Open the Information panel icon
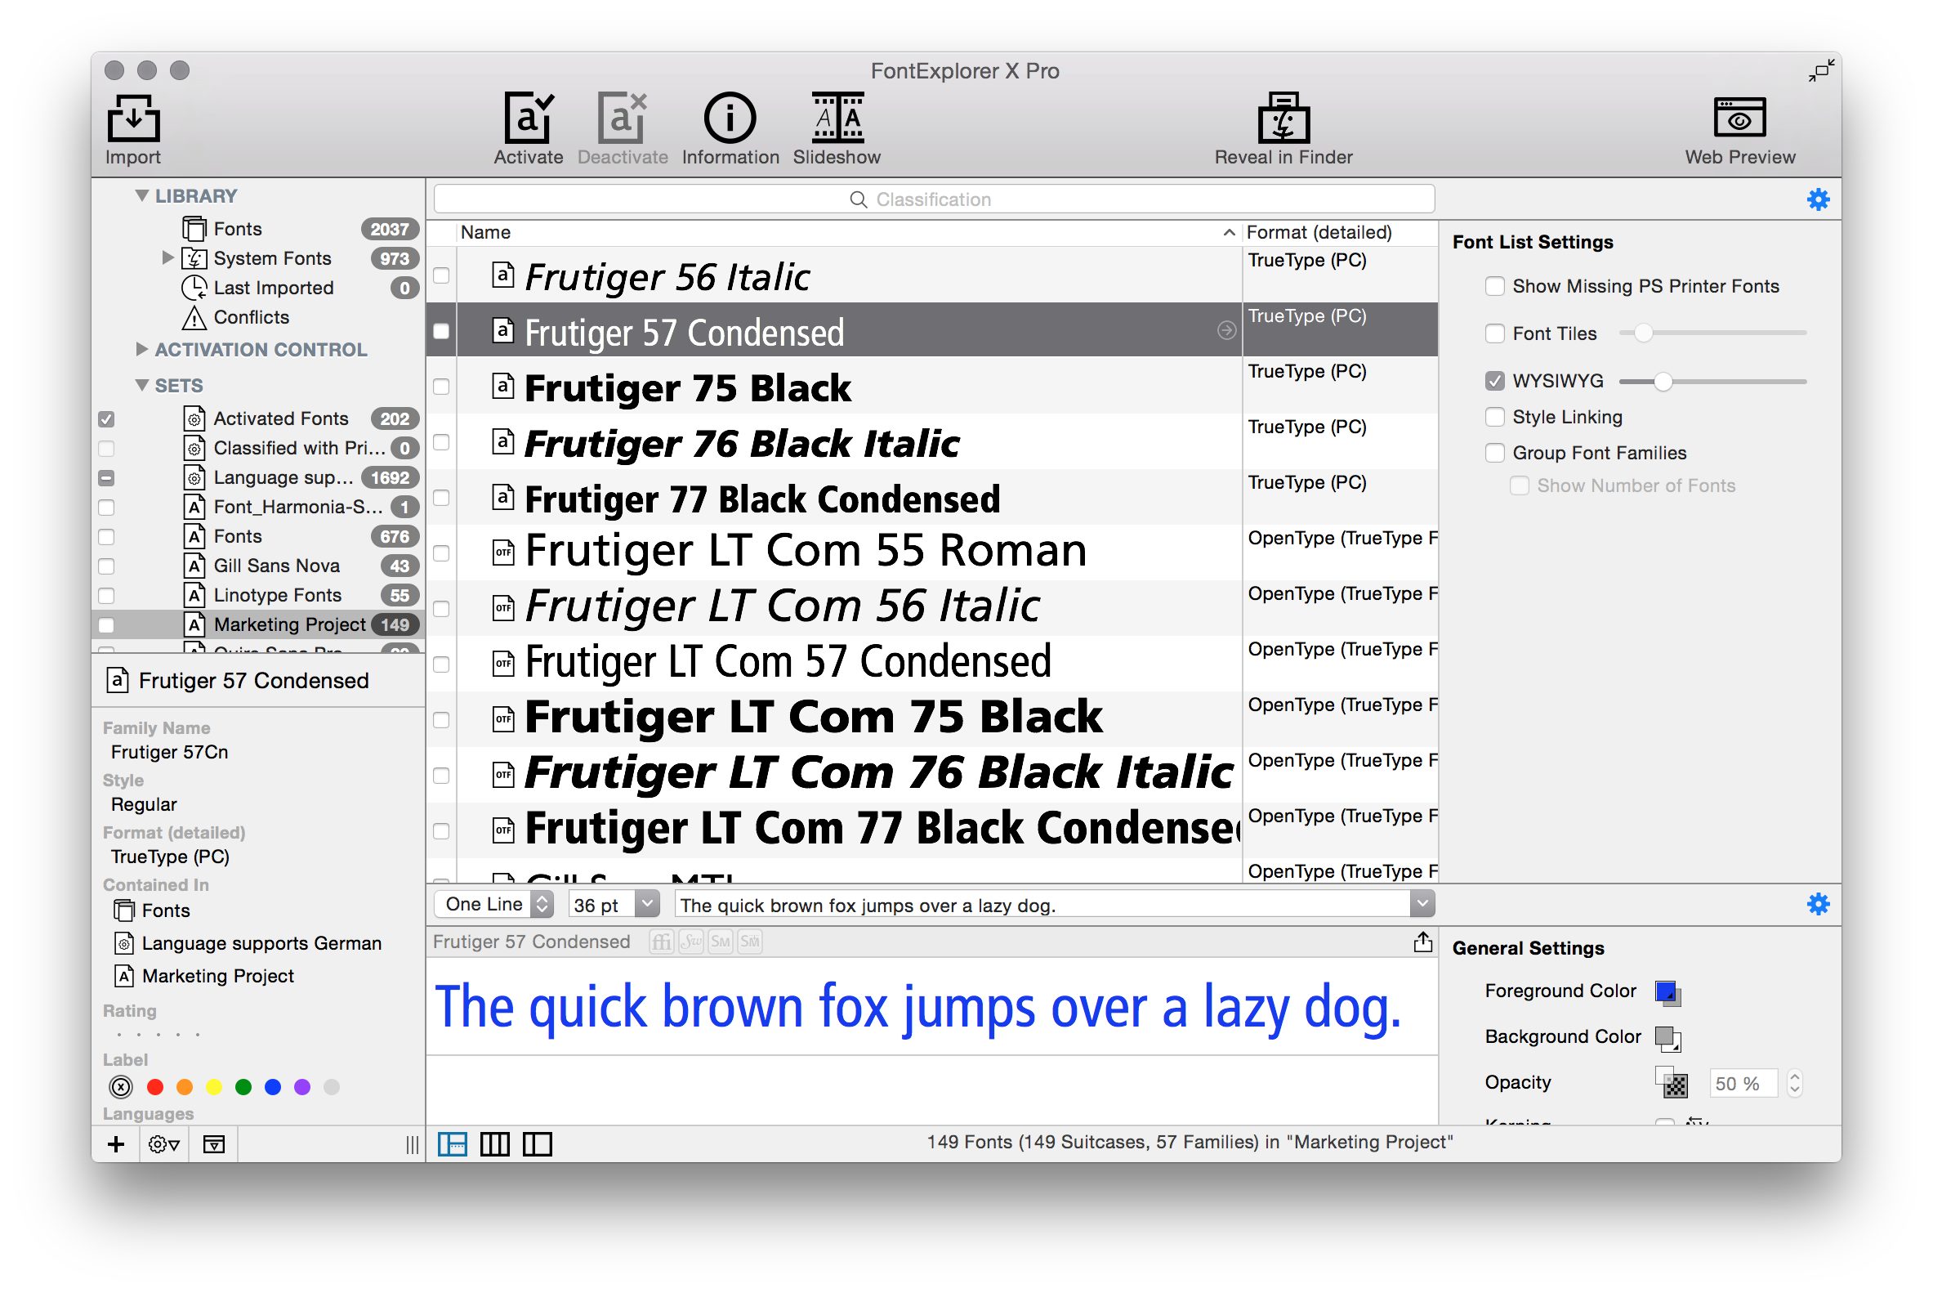The width and height of the screenshot is (1933, 1293). pyautogui.click(x=730, y=119)
